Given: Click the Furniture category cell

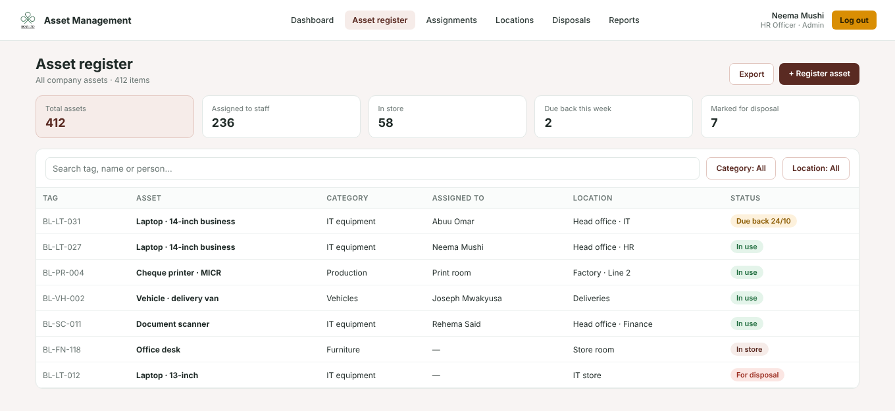Looking at the screenshot, I should [x=343, y=350].
